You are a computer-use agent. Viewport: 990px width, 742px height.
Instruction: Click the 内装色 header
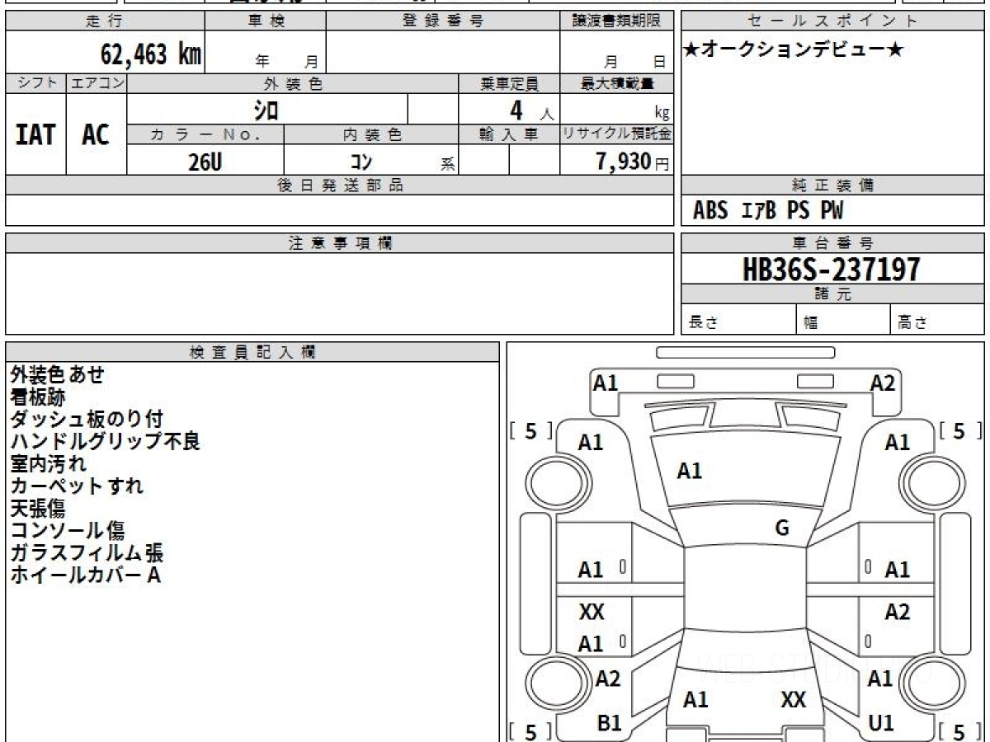(x=370, y=135)
